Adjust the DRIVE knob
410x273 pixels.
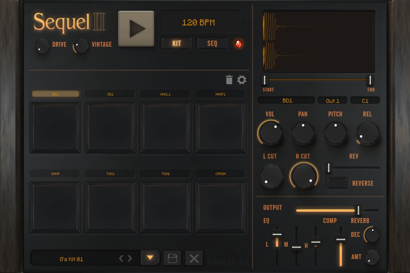tap(42, 45)
